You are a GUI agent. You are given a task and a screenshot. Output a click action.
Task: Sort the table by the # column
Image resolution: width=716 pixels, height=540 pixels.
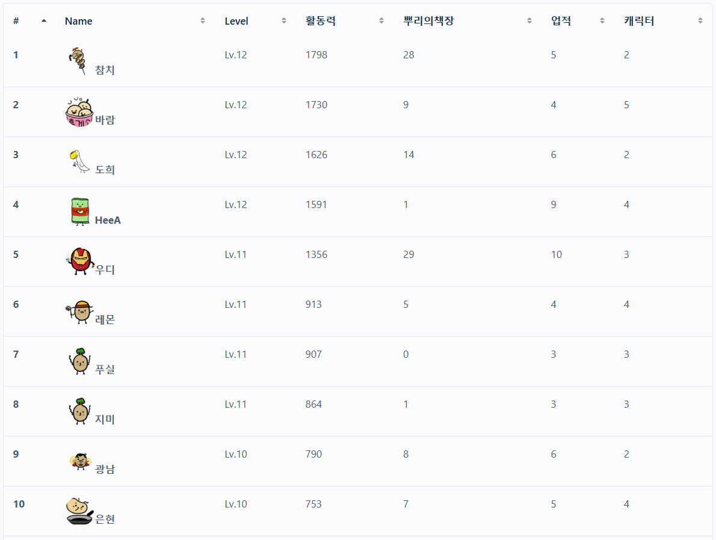44,21
